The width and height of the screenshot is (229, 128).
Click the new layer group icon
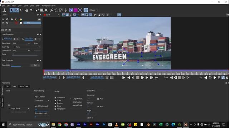(3, 30)
